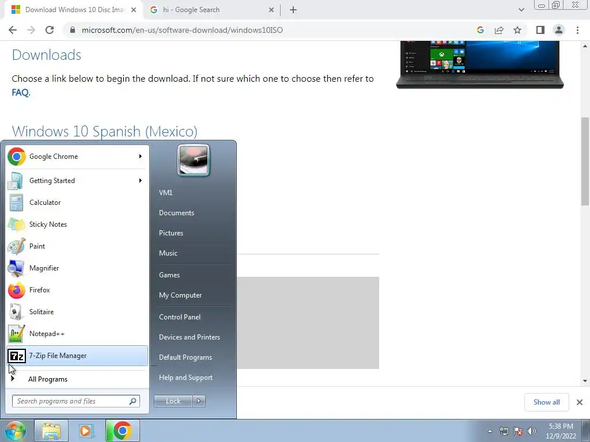Click Chrome icon in the taskbar
The height and width of the screenshot is (442, 590).
(122, 430)
